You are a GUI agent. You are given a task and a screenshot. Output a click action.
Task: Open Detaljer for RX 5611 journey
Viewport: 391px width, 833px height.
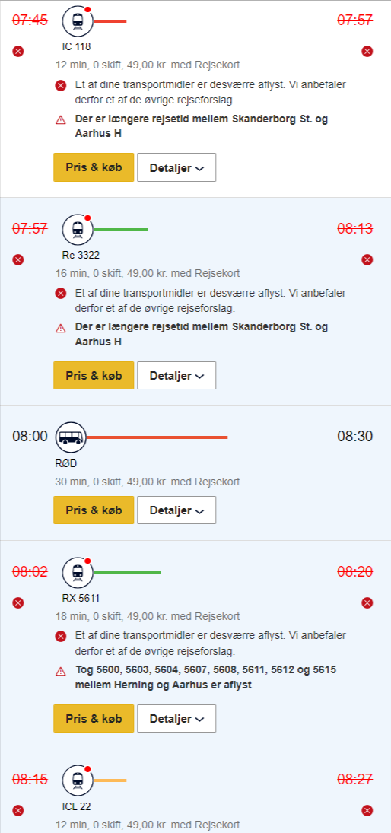tap(177, 719)
